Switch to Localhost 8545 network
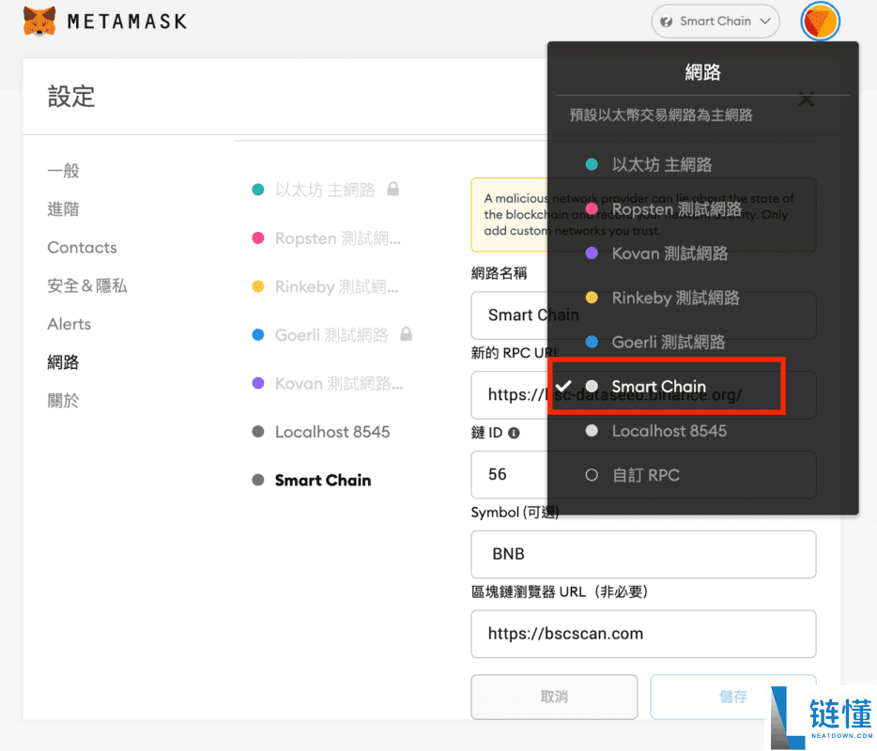The width and height of the screenshot is (877, 751). tap(669, 431)
